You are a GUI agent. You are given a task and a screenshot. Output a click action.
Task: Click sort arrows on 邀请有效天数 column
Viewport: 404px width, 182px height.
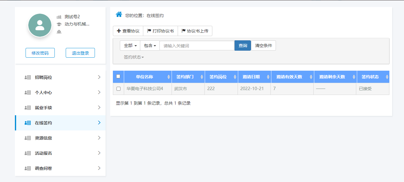click(311, 77)
